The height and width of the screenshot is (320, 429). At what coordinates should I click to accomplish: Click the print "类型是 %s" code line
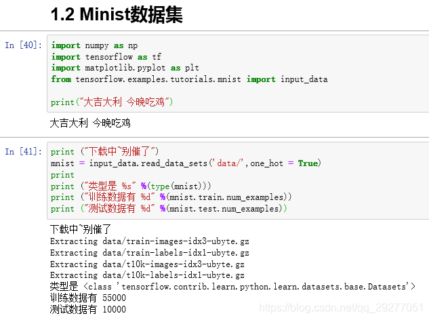131,186
